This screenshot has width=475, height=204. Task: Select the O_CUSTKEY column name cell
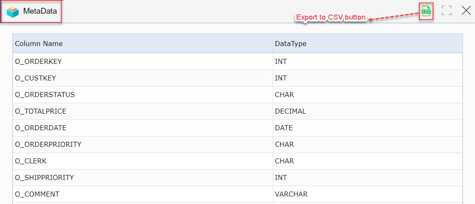143,78
